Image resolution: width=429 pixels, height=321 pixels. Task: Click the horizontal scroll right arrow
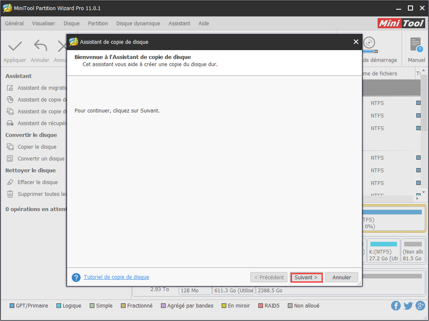click(x=417, y=198)
